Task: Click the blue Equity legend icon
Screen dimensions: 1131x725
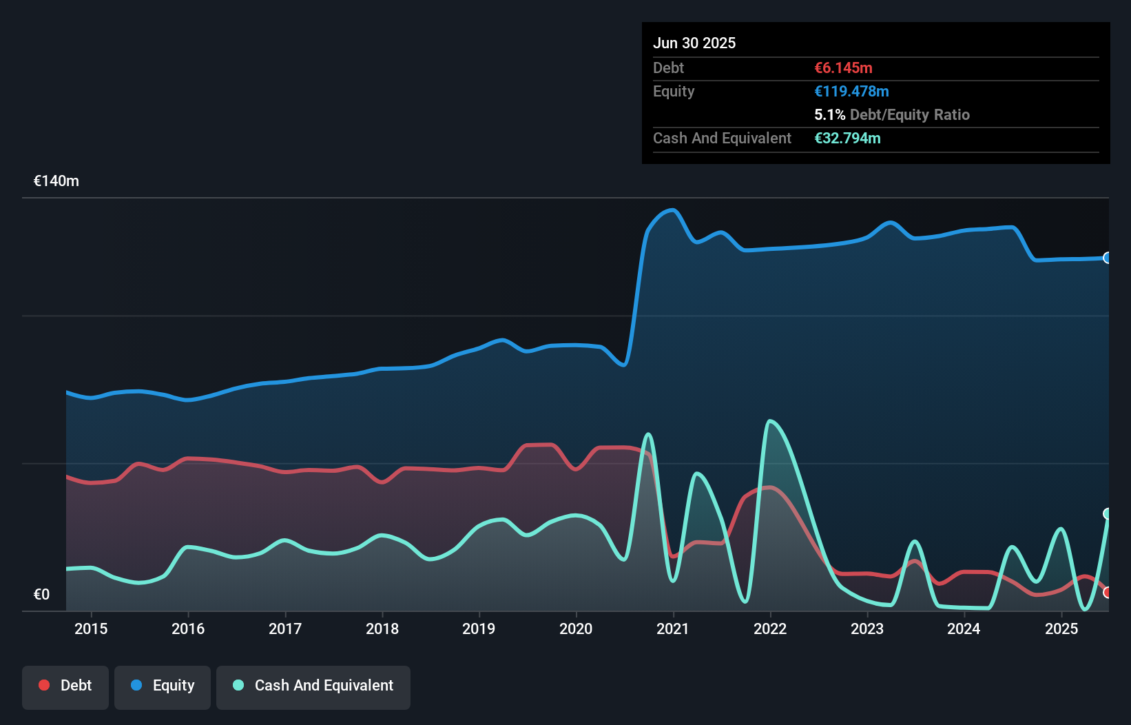Action: point(137,686)
